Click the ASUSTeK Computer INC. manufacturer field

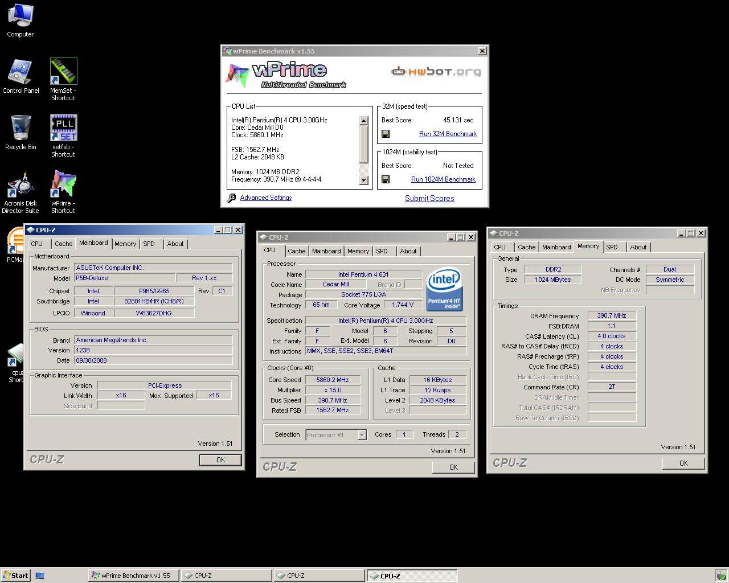(x=153, y=268)
